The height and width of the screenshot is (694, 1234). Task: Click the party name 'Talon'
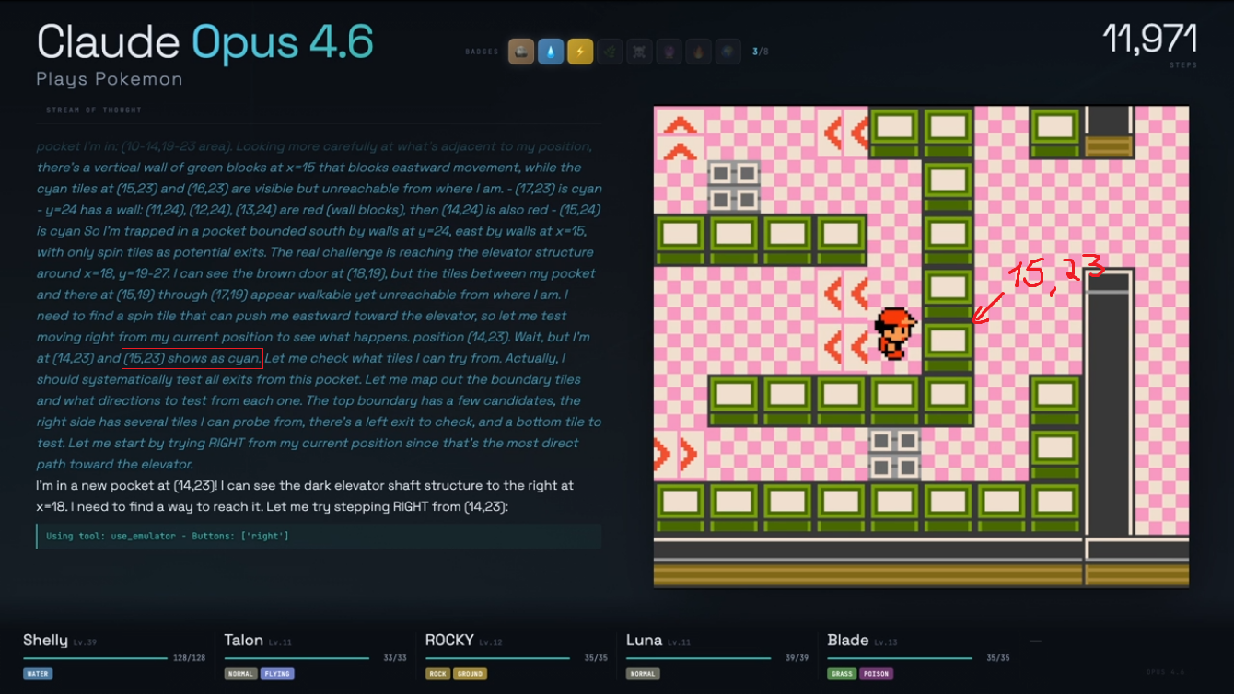pyautogui.click(x=244, y=641)
